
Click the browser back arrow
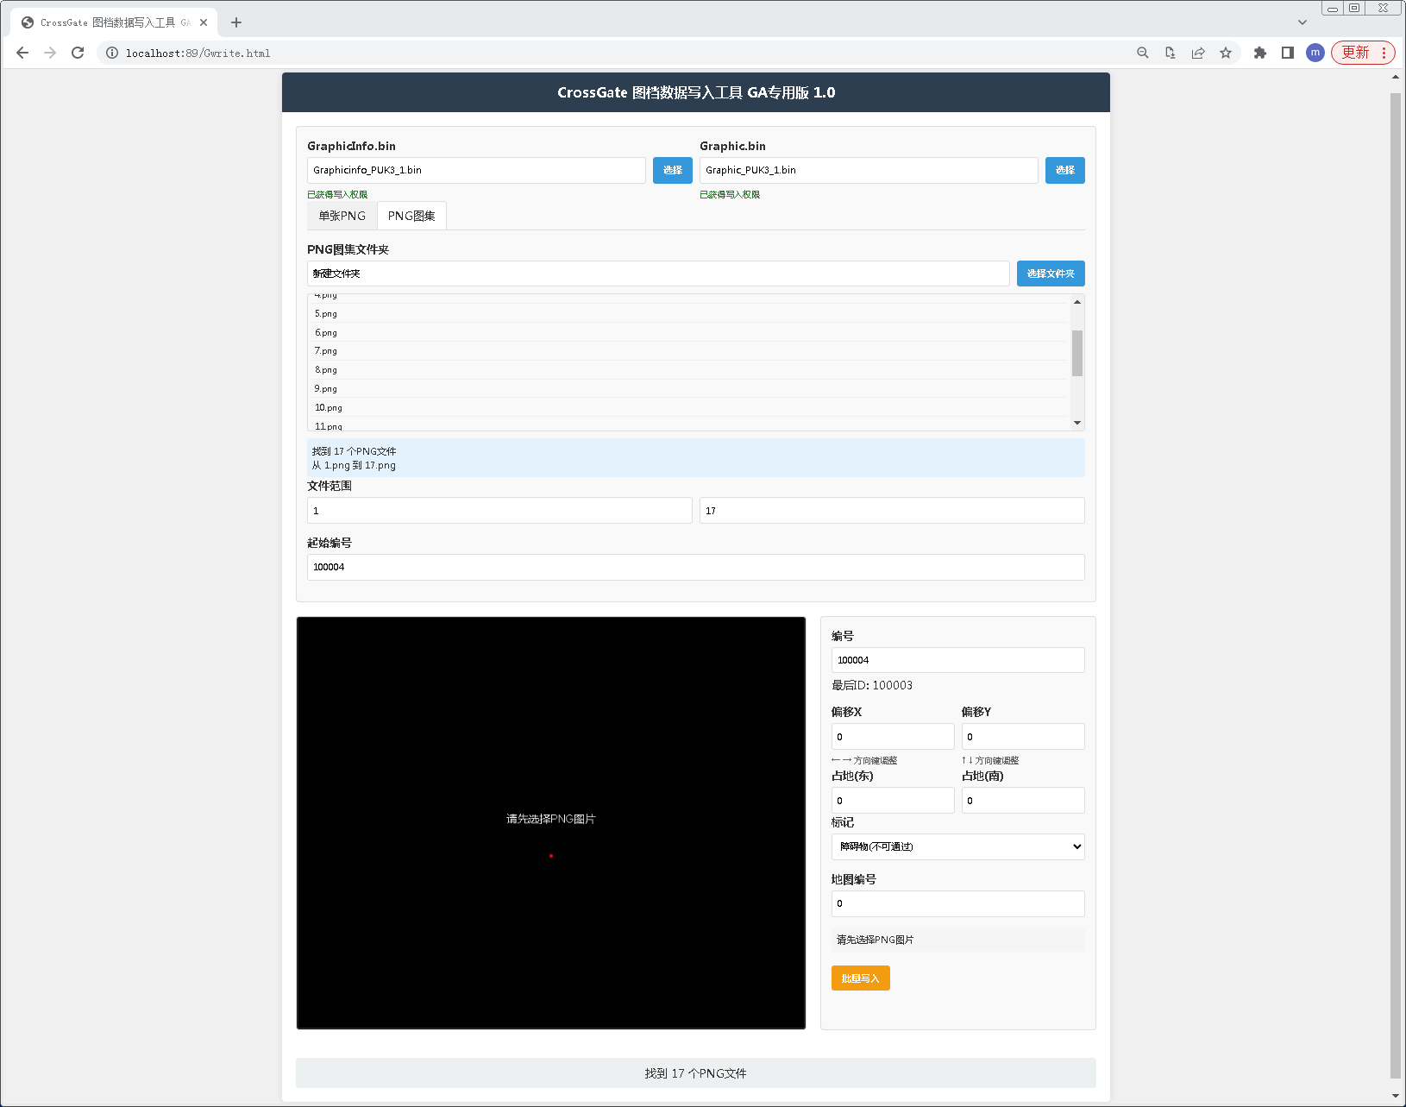pyautogui.click(x=22, y=53)
